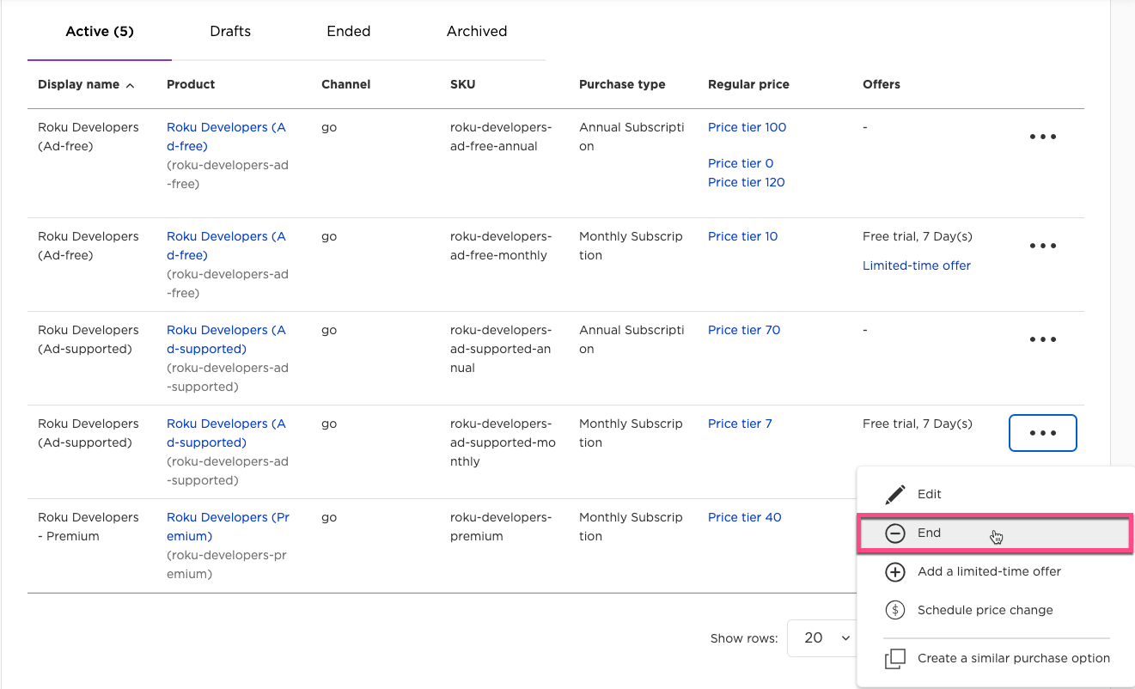Click the duplicate icon for similar purchase option
The image size is (1135, 689).
tap(895, 659)
